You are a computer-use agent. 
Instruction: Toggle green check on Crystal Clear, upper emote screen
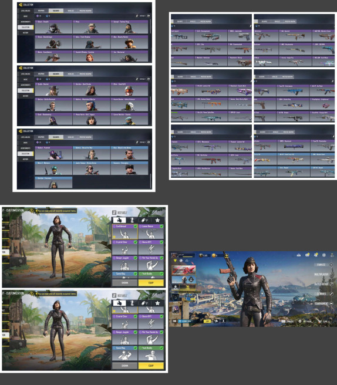(x=136, y=242)
